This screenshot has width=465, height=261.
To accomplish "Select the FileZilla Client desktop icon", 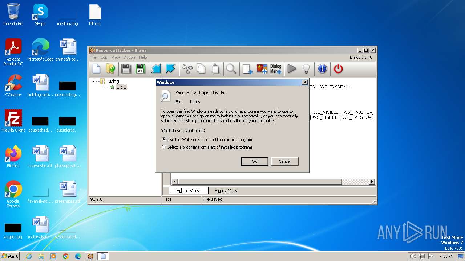I will point(13,121).
